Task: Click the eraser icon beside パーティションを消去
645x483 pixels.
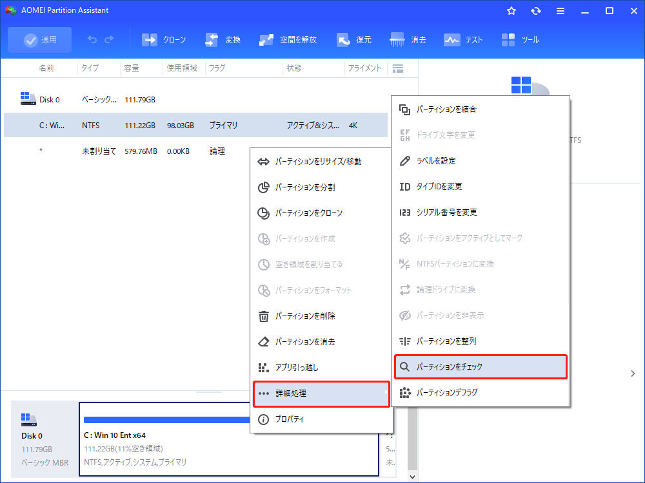Action: point(263,342)
